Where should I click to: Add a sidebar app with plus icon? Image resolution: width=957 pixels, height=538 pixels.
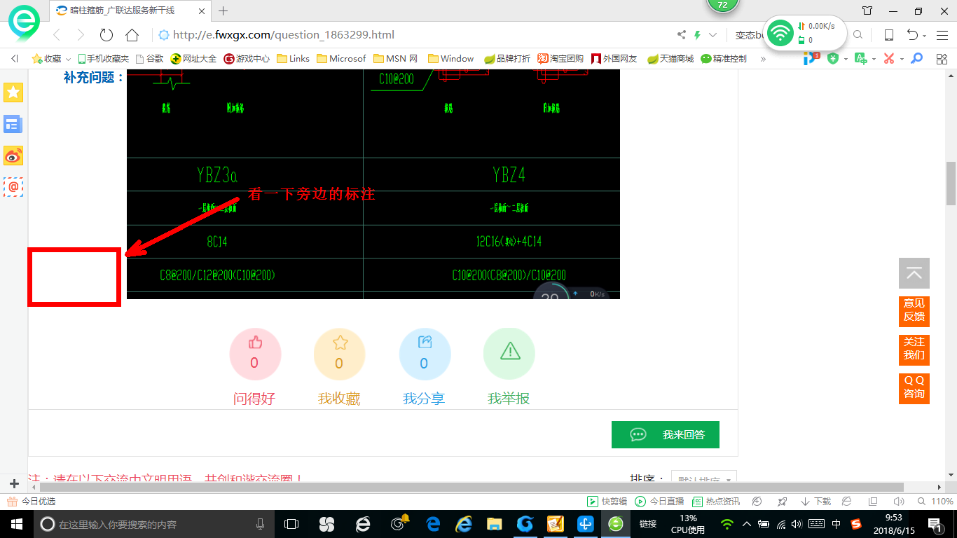coord(14,483)
